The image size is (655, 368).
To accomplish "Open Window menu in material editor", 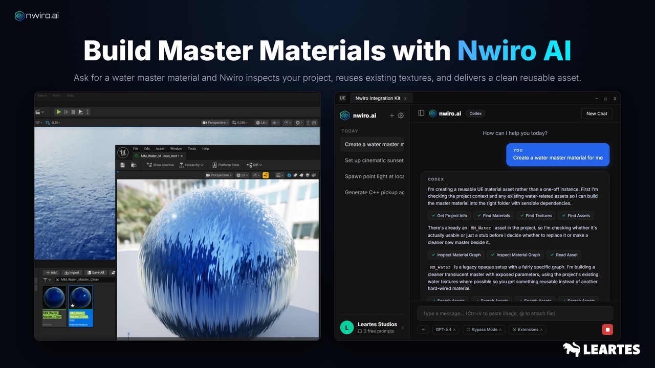I will click(x=176, y=149).
